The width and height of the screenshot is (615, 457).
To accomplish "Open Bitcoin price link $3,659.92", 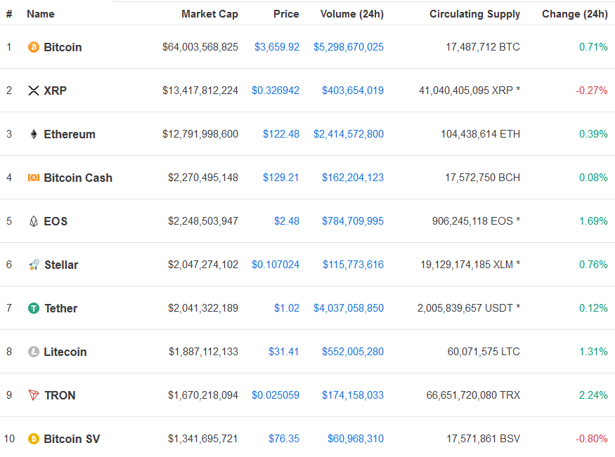I will coord(277,47).
